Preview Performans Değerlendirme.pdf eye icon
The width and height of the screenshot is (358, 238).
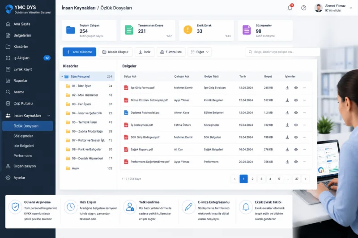pos(296,162)
